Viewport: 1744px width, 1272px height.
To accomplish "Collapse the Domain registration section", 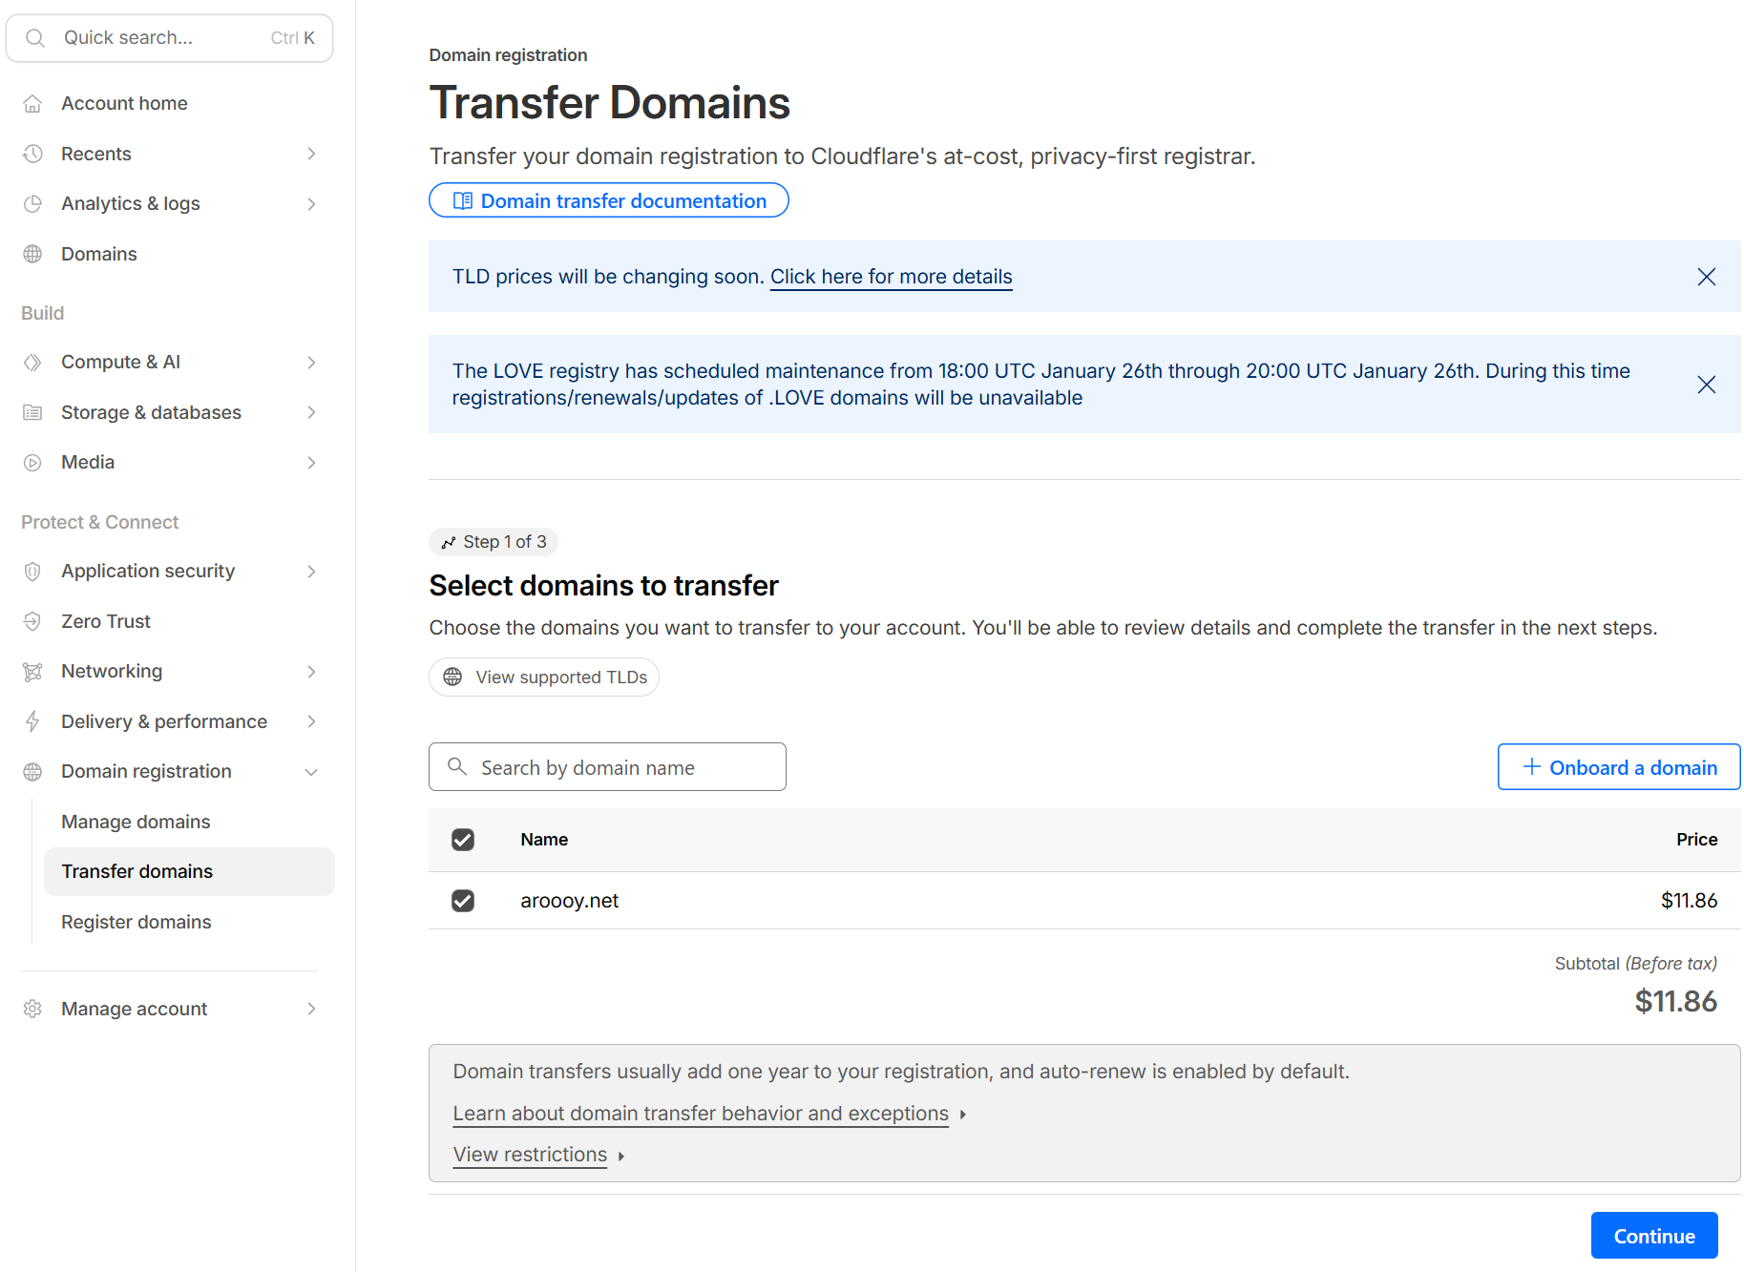I will tap(311, 772).
